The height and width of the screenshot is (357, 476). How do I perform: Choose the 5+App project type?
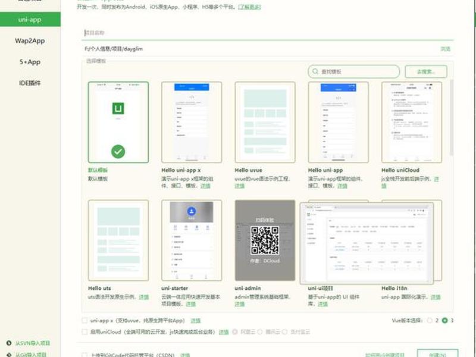point(30,62)
